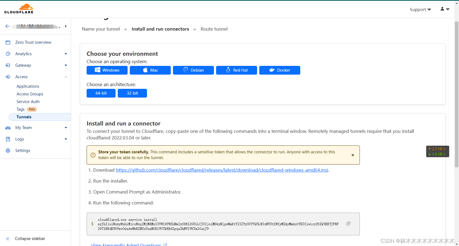Download the cloudflared-windows-amd64.msi file

[x=222, y=170]
